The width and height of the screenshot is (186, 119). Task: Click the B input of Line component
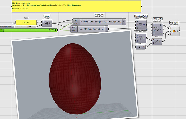154,43
